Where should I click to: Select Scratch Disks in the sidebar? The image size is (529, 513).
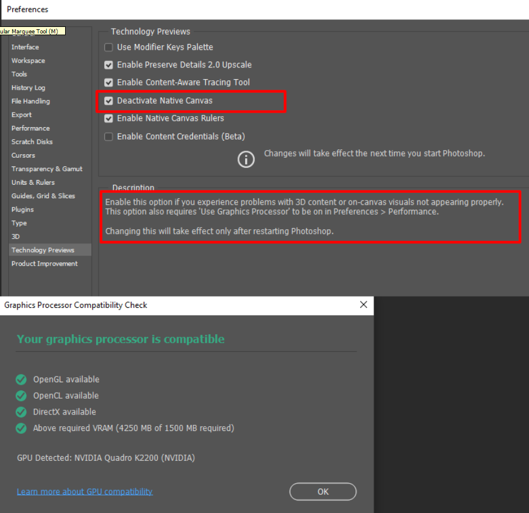32,141
